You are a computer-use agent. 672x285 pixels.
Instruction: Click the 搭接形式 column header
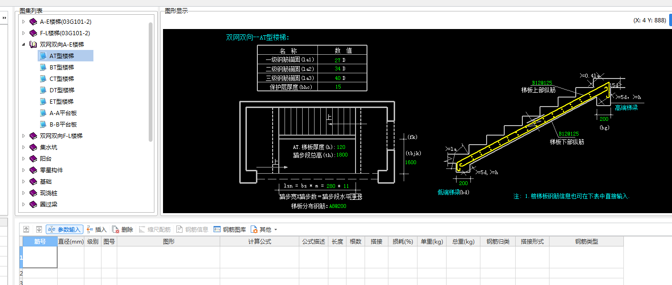[x=532, y=242]
